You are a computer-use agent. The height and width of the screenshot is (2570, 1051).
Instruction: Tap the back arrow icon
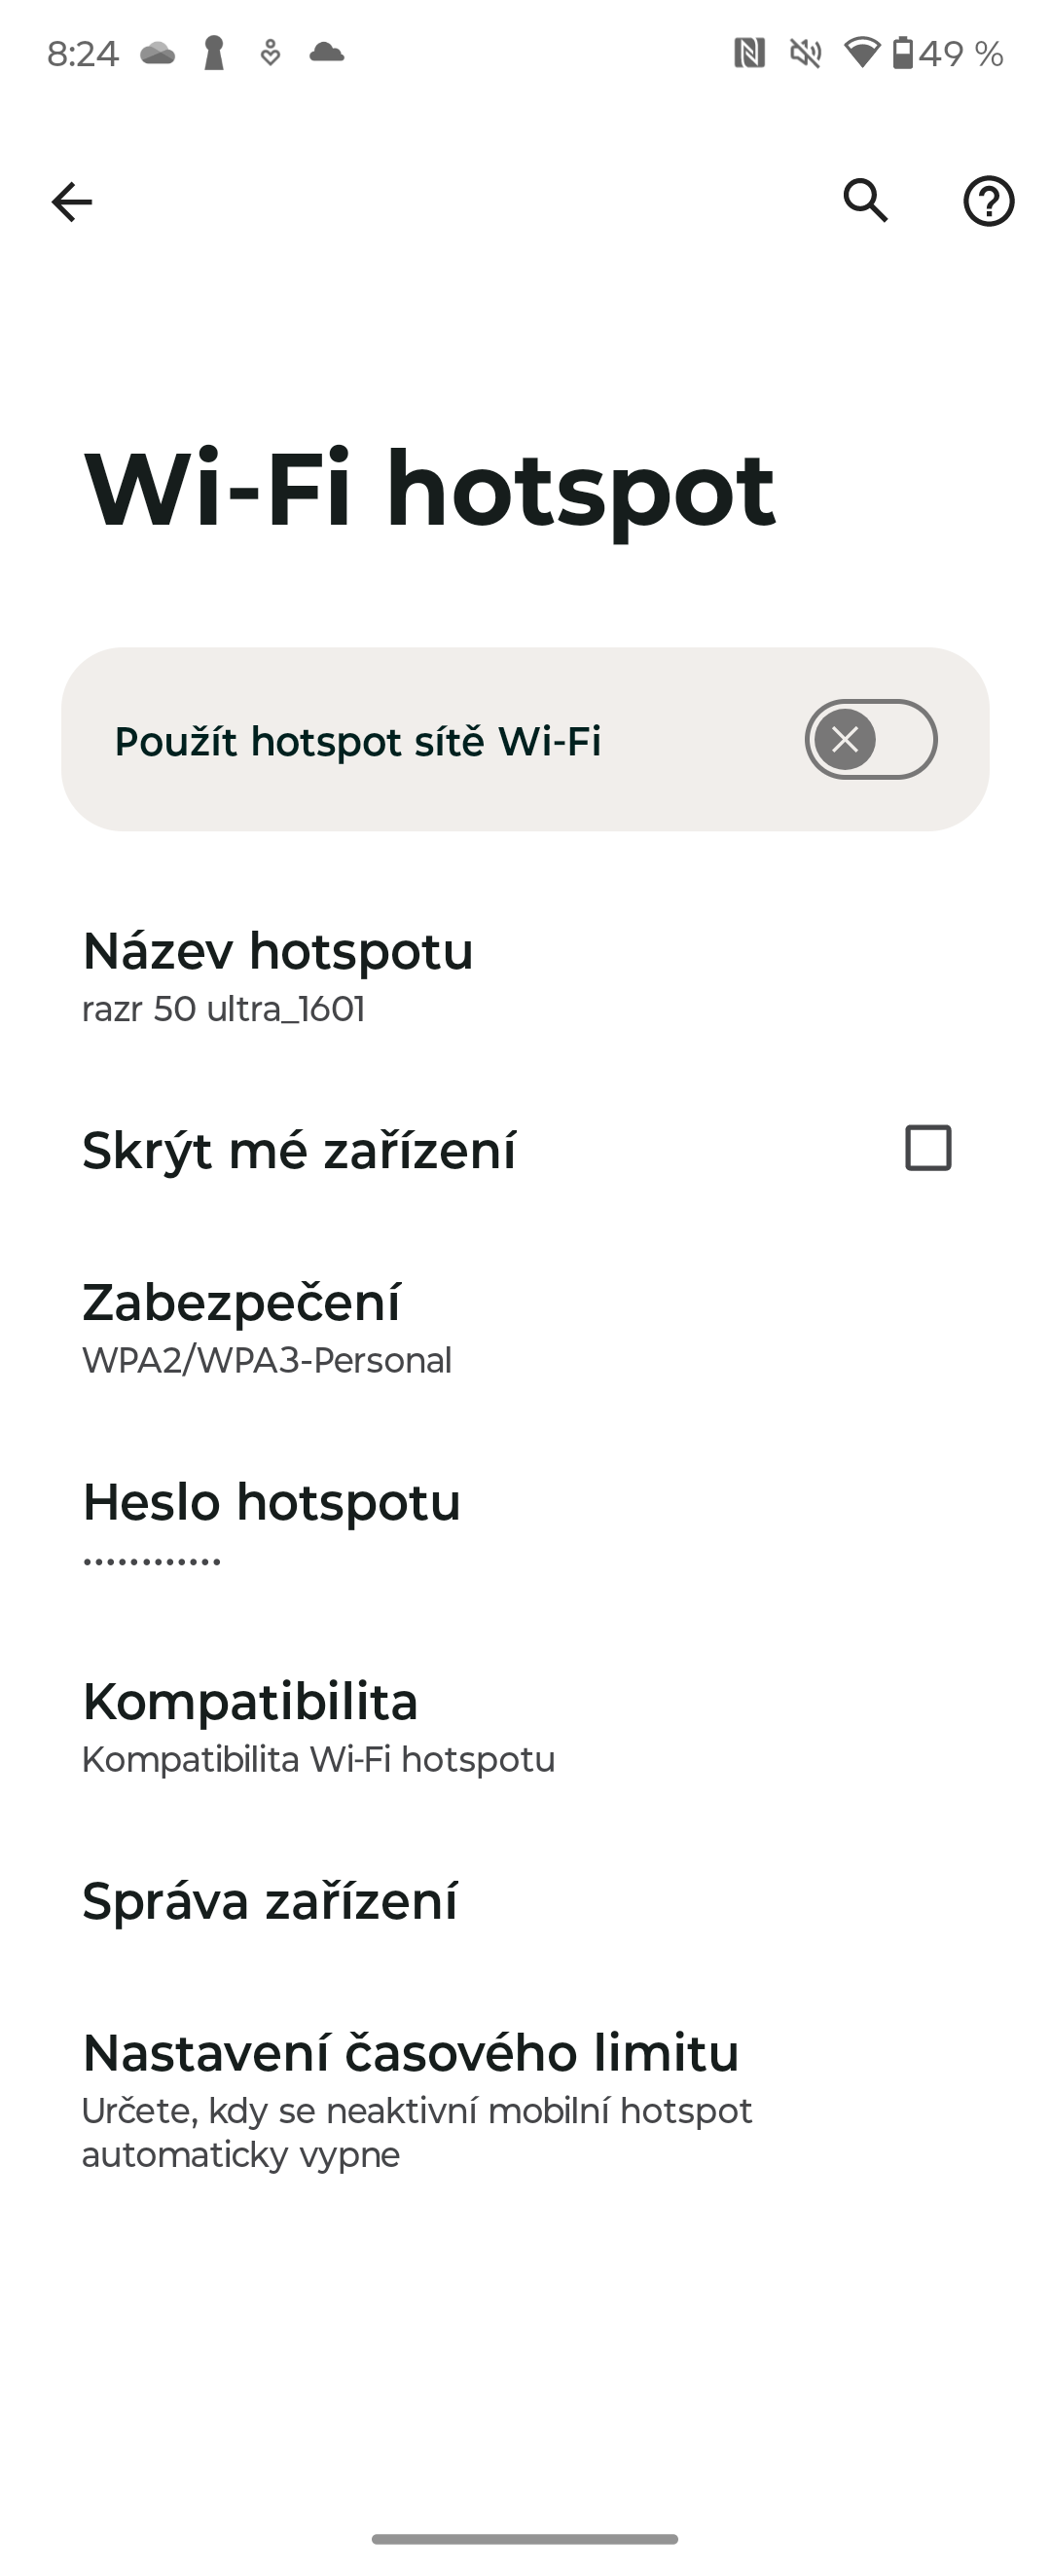[72, 202]
